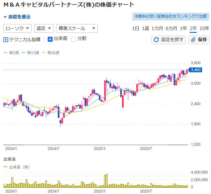Click the paperclip icon in 保存 button
Screen dimensions: 211x194
(x=193, y=40)
